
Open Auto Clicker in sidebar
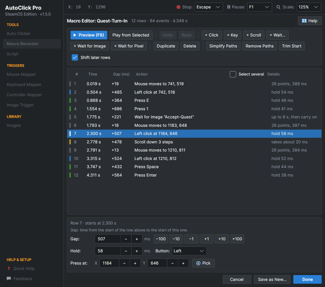point(32,33)
